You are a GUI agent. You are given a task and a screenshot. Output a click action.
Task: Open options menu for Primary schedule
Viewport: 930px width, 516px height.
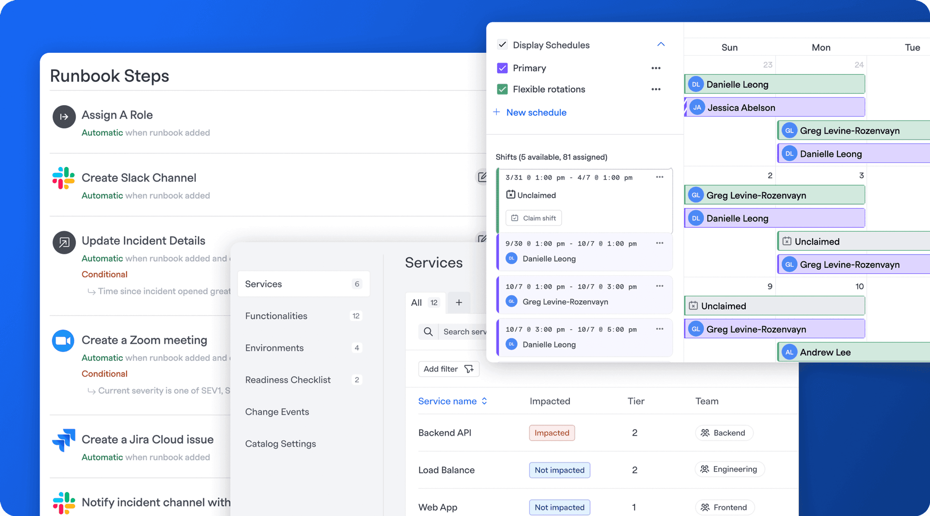tap(656, 68)
